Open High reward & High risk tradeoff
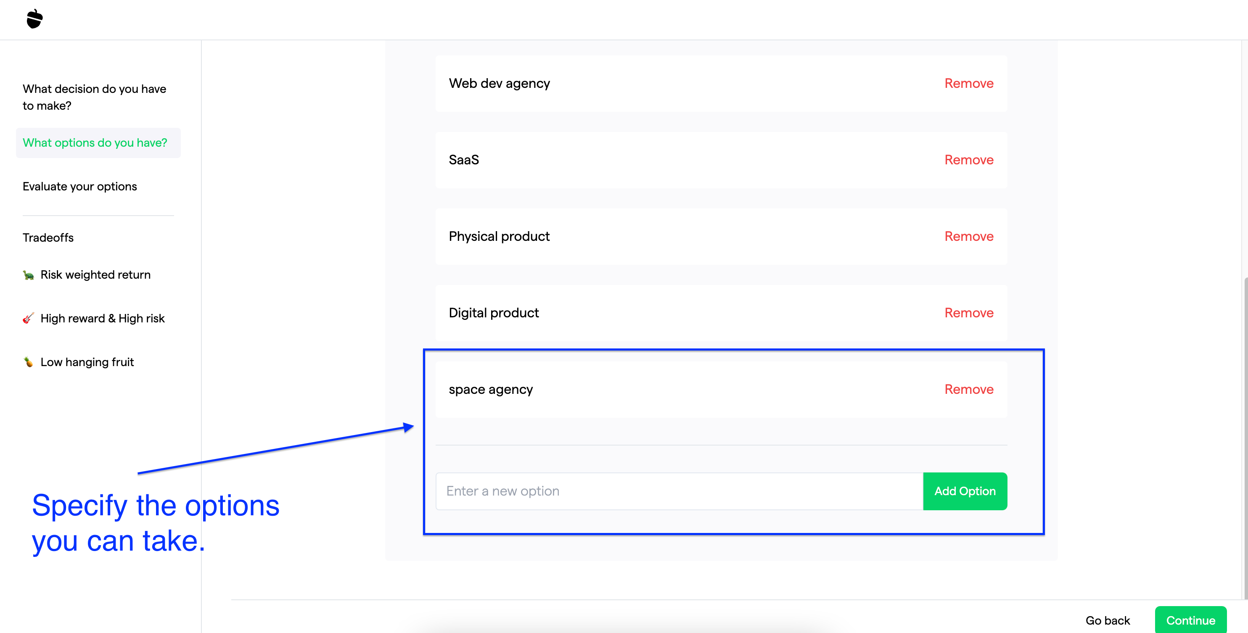Viewport: 1248px width, 633px height. 103,318
